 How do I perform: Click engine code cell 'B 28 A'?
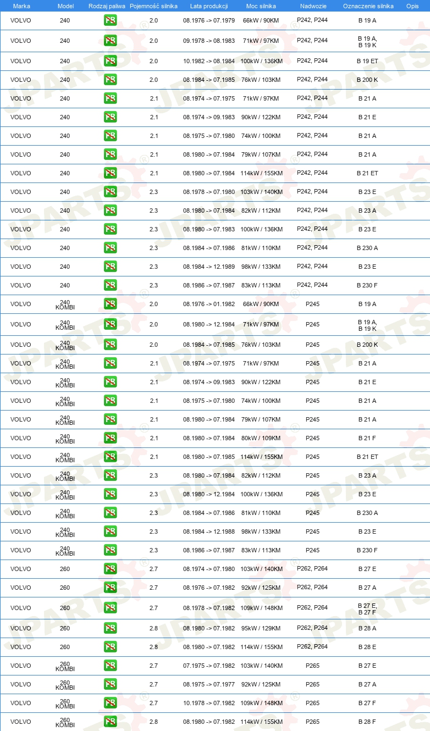tap(367, 628)
